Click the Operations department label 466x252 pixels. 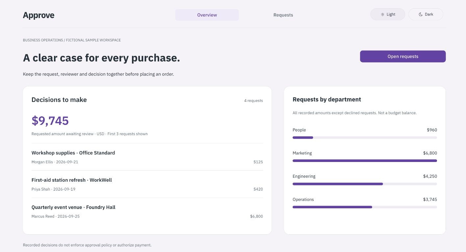(303, 199)
